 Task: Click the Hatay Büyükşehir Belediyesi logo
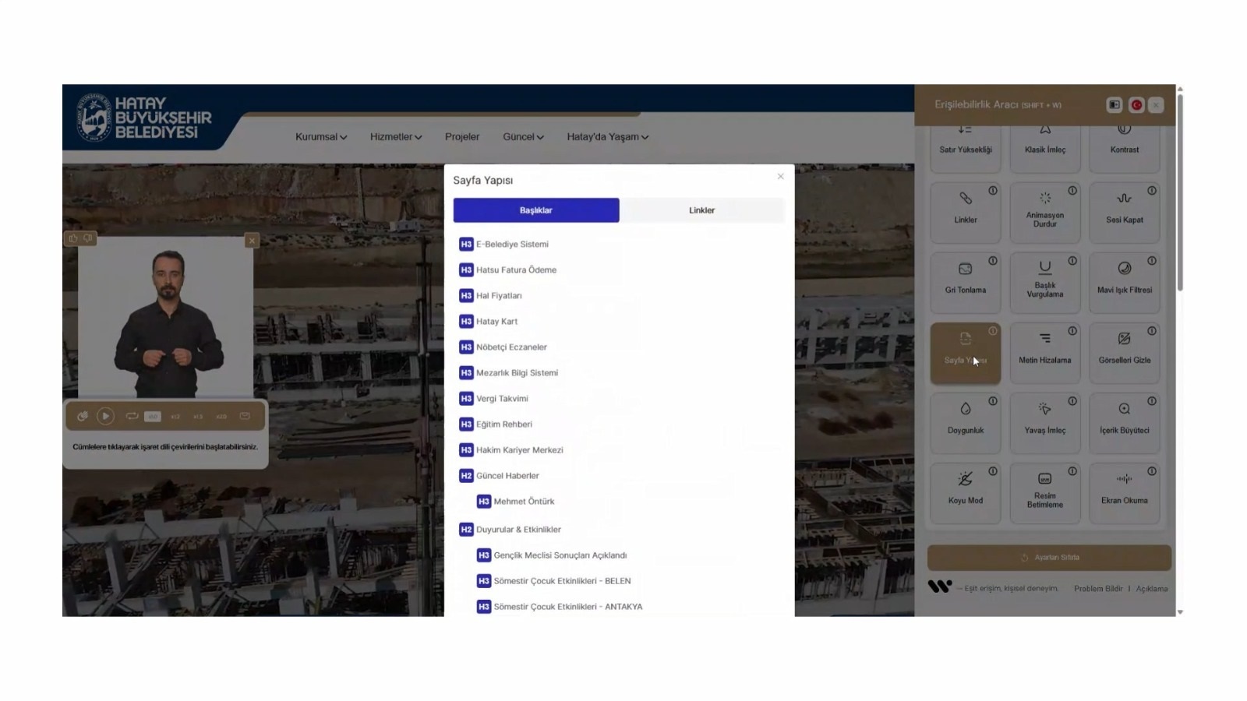tap(145, 118)
